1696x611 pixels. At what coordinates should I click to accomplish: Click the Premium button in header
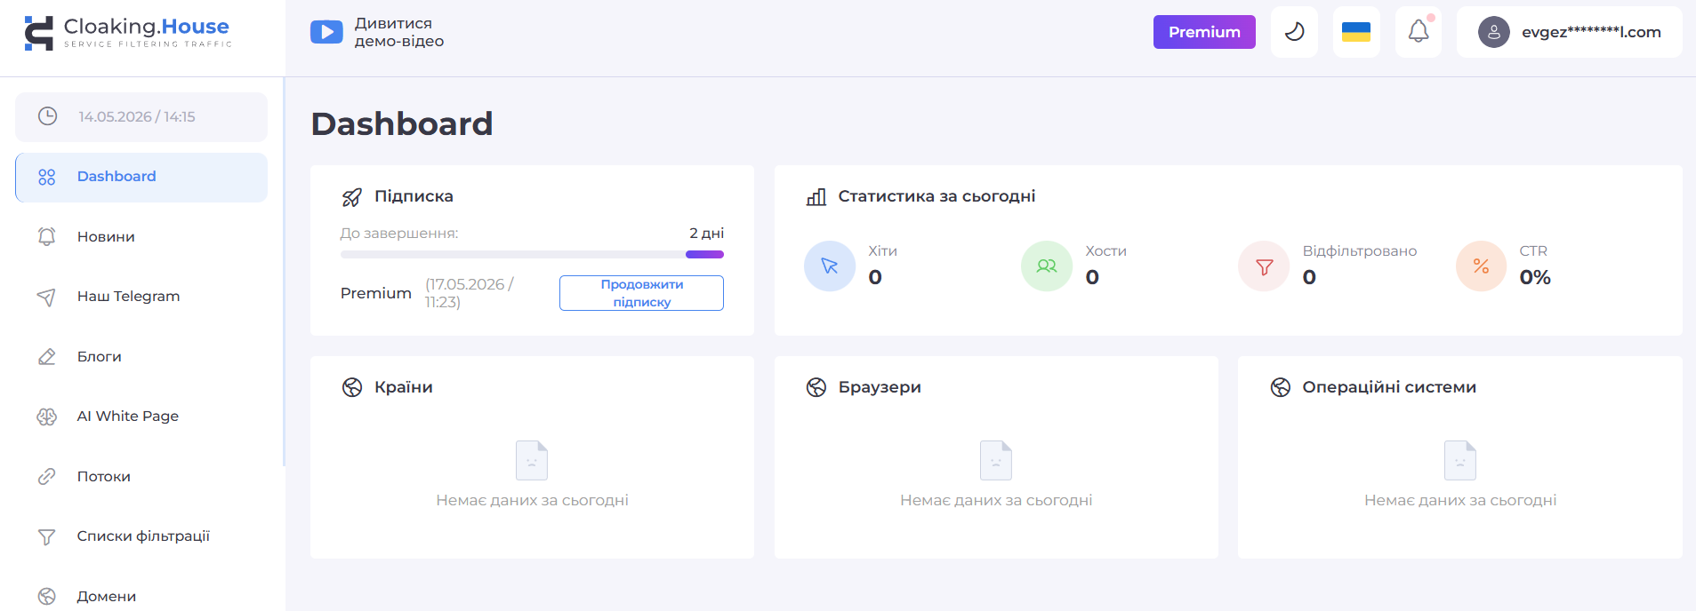point(1204,32)
